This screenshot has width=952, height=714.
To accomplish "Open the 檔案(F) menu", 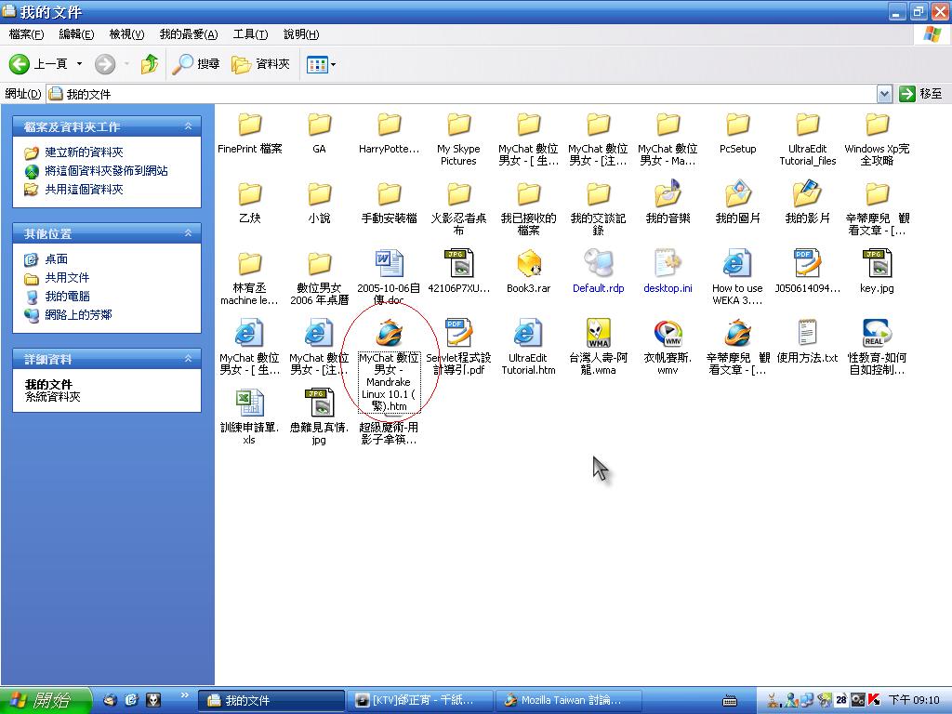I will pos(26,34).
